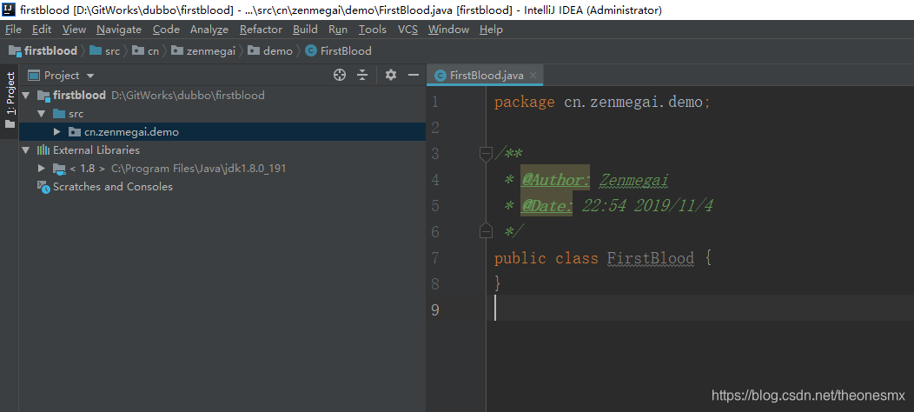Click the src breadcrumb in navigation bar
The height and width of the screenshot is (412, 914).
(105, 50)
